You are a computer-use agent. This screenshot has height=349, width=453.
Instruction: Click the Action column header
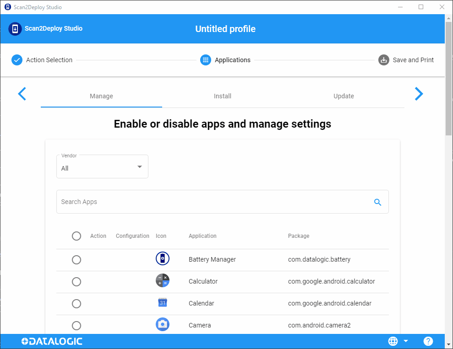98,236
